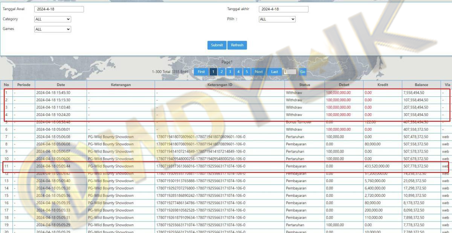Click the Refresh button

click(x=237, y=45)
